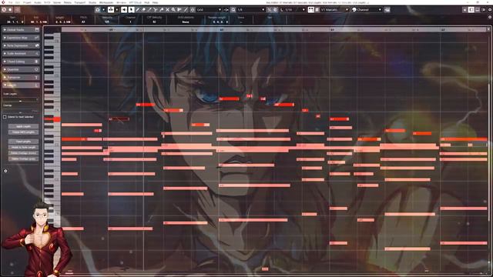Select the Glue tube tool
The image size is (493, 277).
point(161,10)
